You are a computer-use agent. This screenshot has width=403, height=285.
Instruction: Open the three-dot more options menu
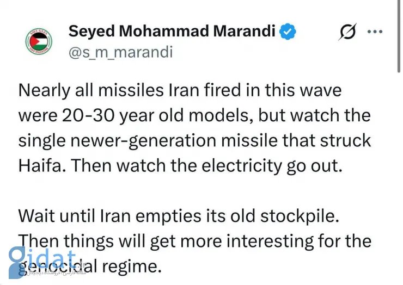point(375,32)
